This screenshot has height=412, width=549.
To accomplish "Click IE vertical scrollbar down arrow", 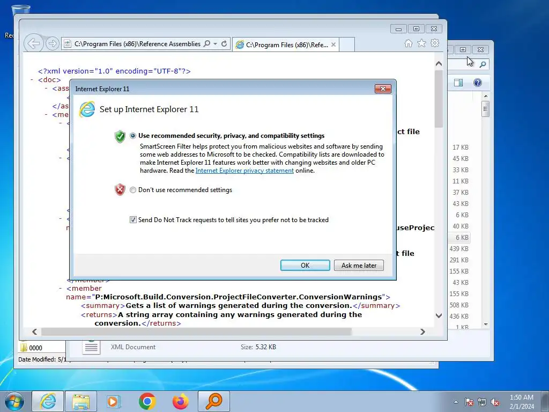I will (439, 315).
